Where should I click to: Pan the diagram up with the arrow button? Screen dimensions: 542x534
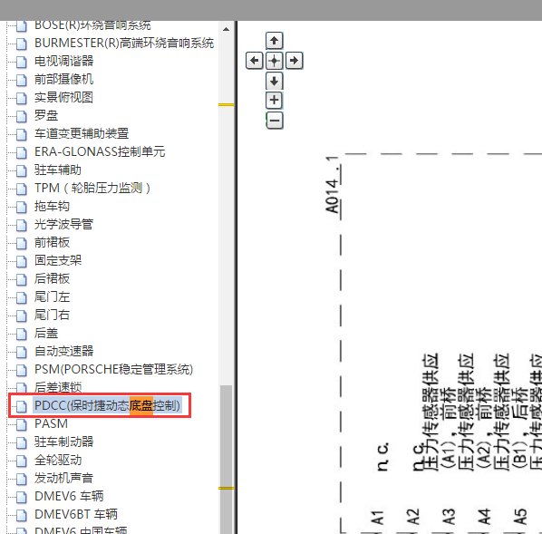tap(275, 41)
